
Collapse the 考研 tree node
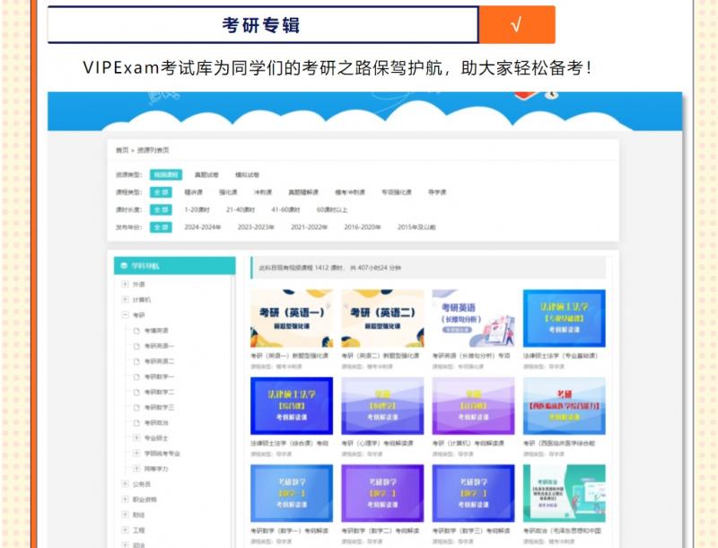coord(125,314)
